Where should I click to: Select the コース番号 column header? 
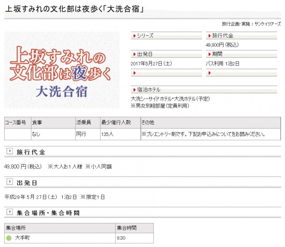point(16,122)
